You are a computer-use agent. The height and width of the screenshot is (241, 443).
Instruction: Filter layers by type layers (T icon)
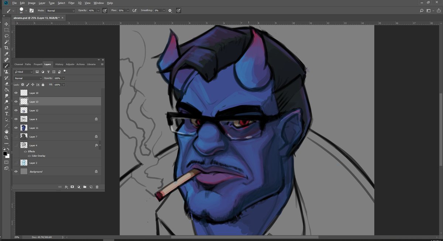tap(48, 72)
